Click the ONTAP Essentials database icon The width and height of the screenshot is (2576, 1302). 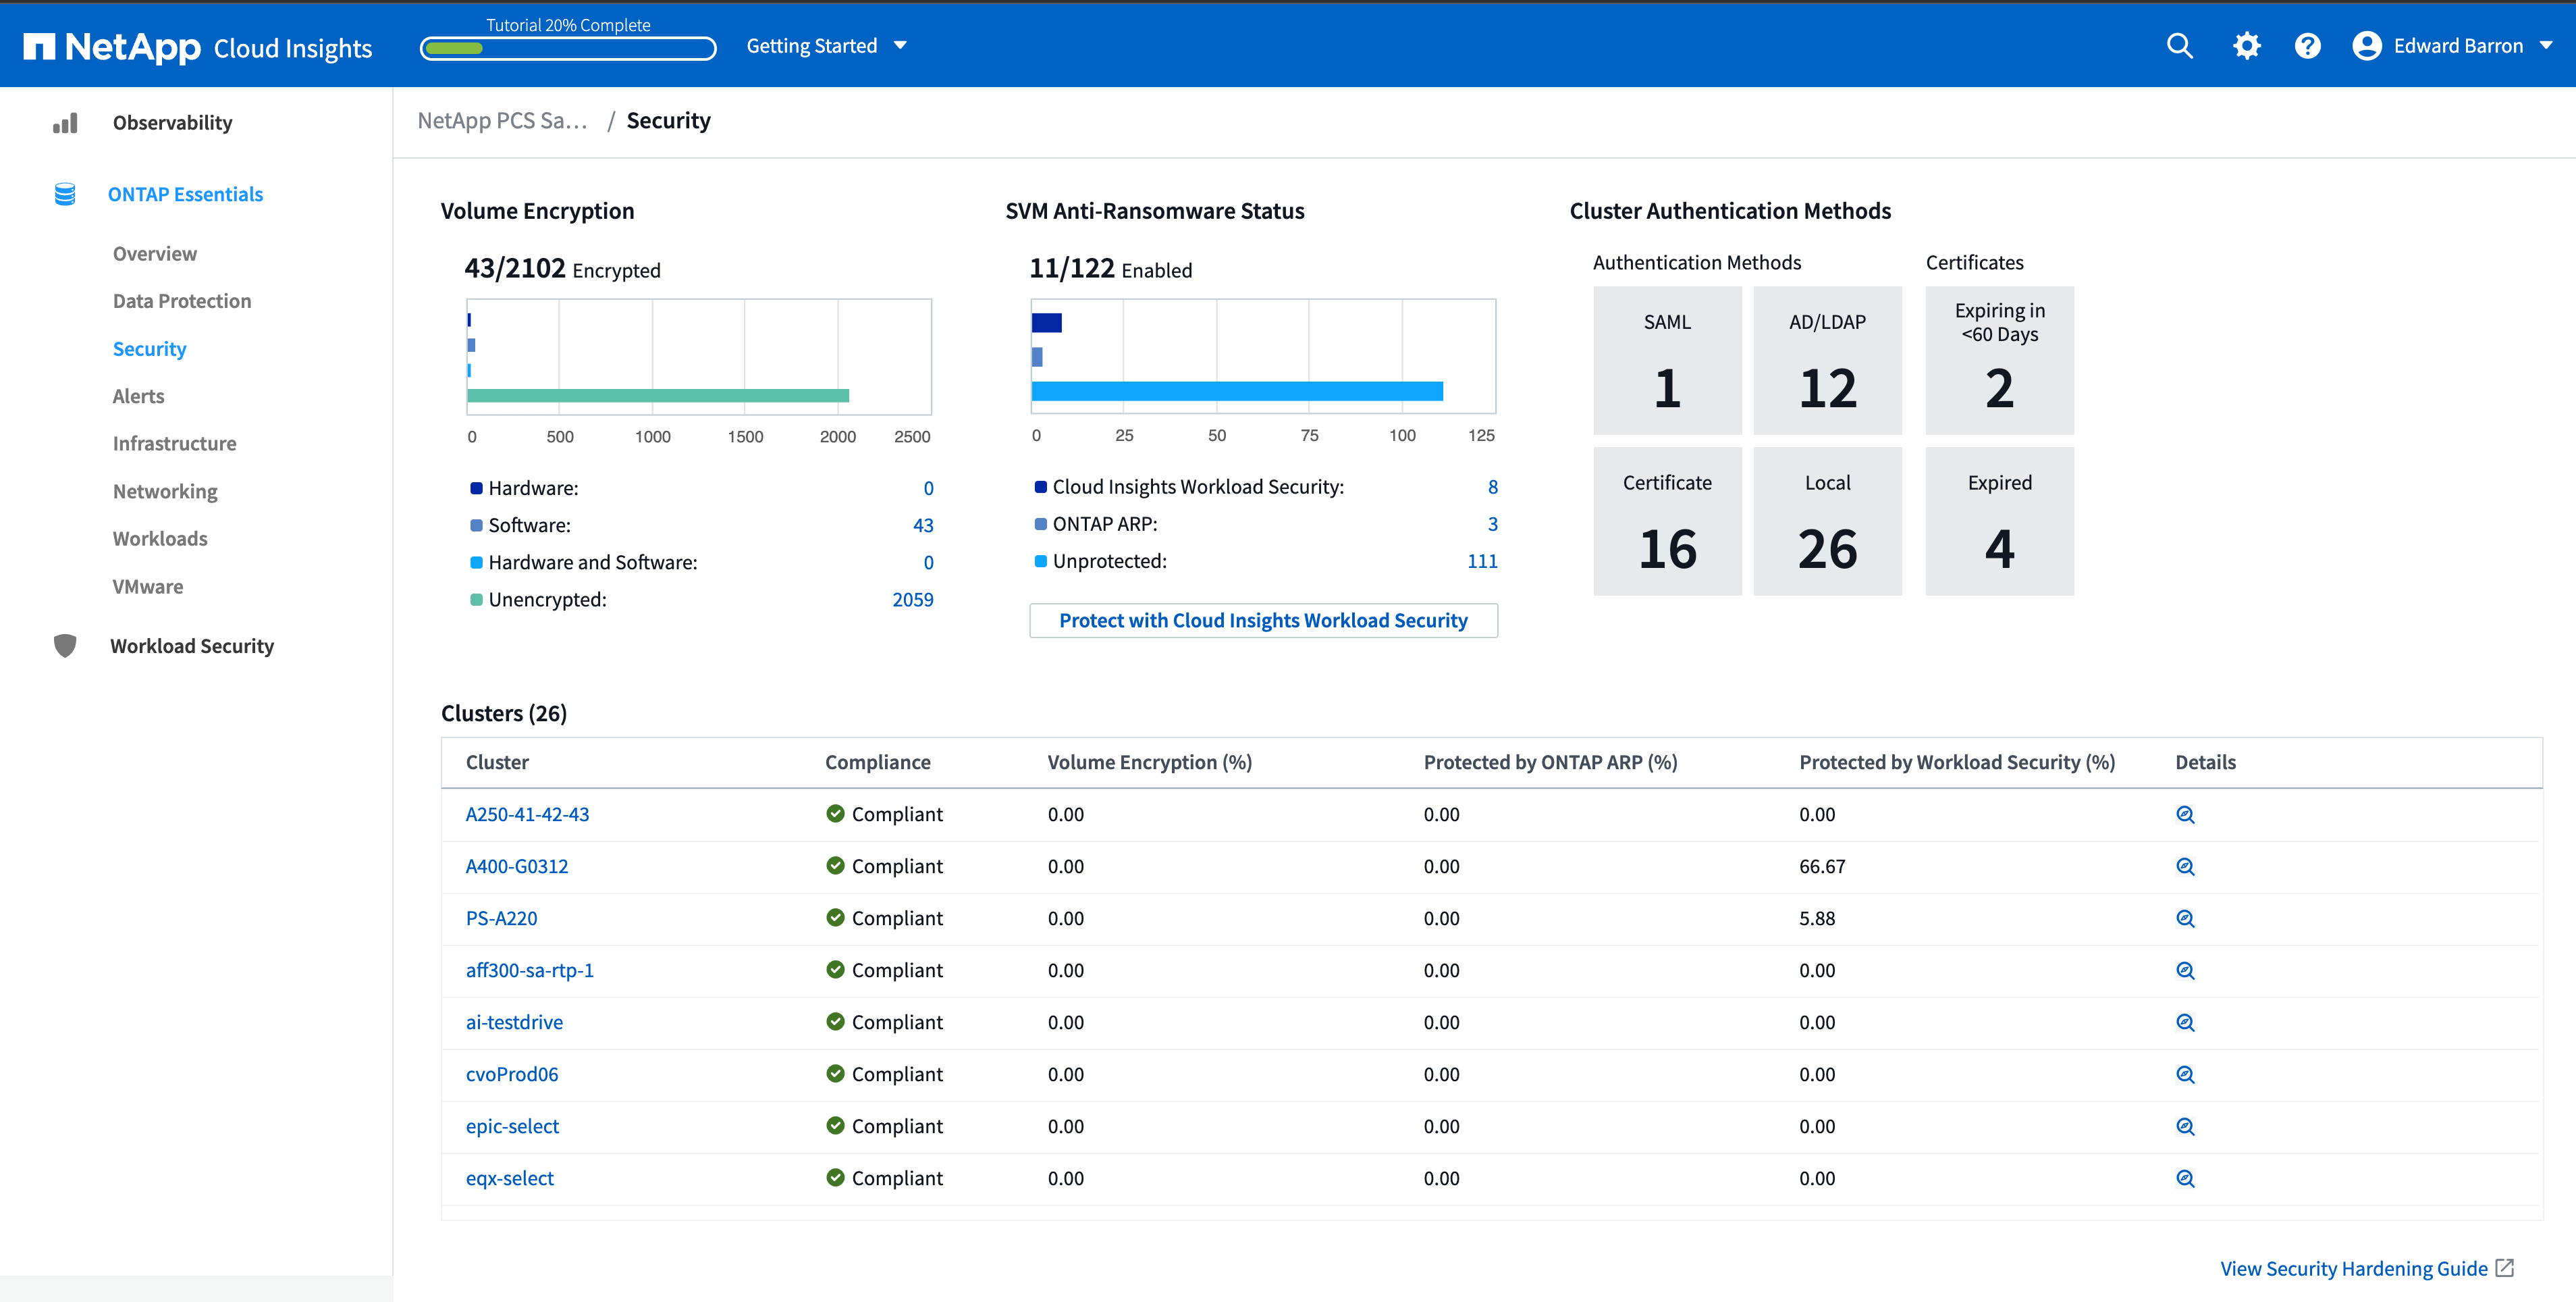[65, 194]
